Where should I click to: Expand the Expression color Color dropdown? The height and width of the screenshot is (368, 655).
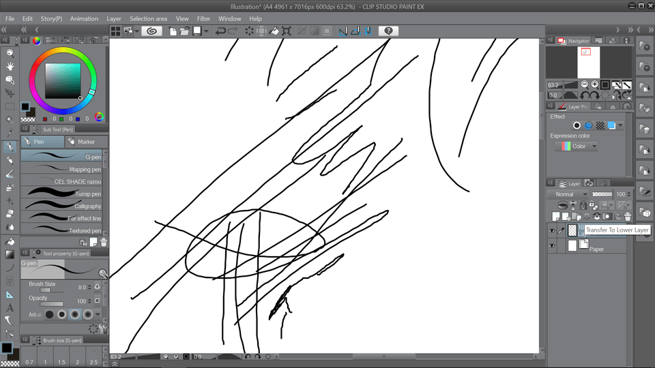tap(579, 146)
